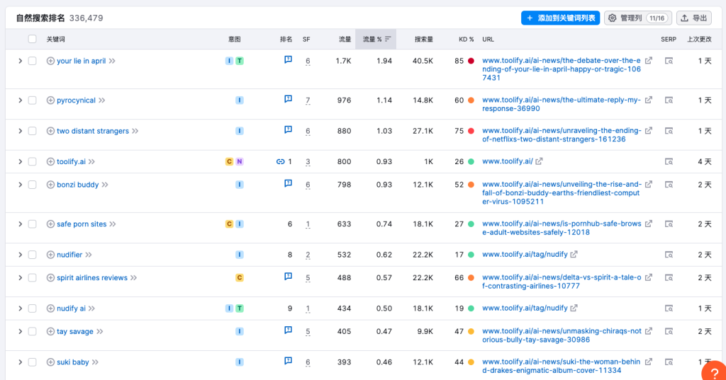Check the nudifier row checkbox

coord(32,255)
